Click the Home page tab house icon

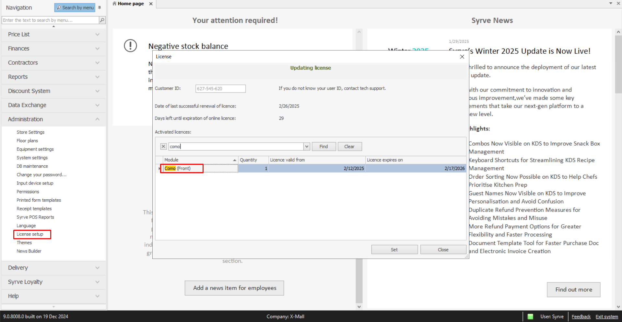[x=114, y=4]
